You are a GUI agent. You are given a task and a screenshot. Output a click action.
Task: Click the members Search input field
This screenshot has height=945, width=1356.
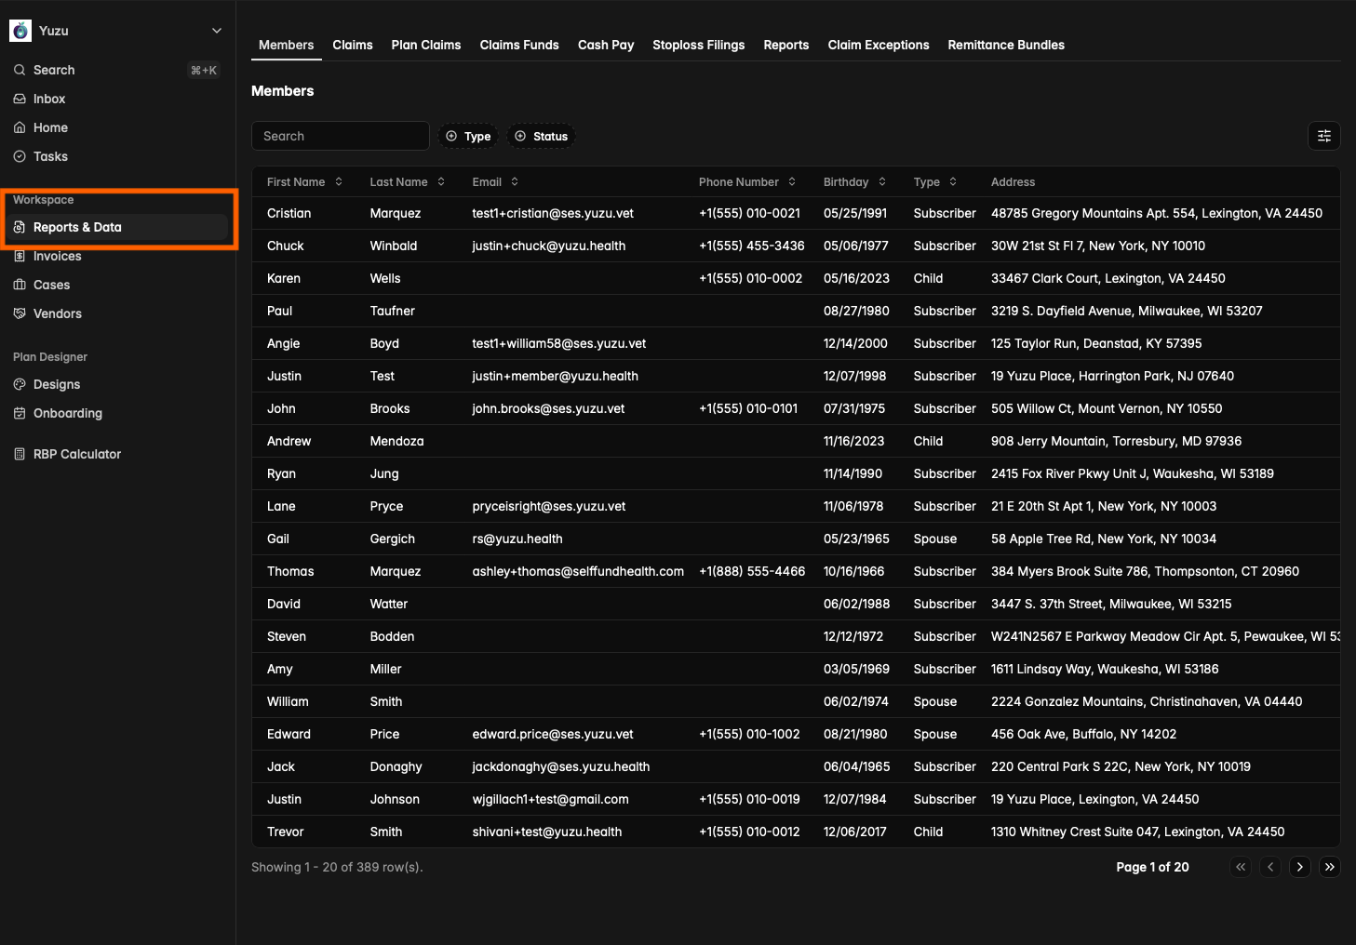pyautogui.click(x=340, y=136)
